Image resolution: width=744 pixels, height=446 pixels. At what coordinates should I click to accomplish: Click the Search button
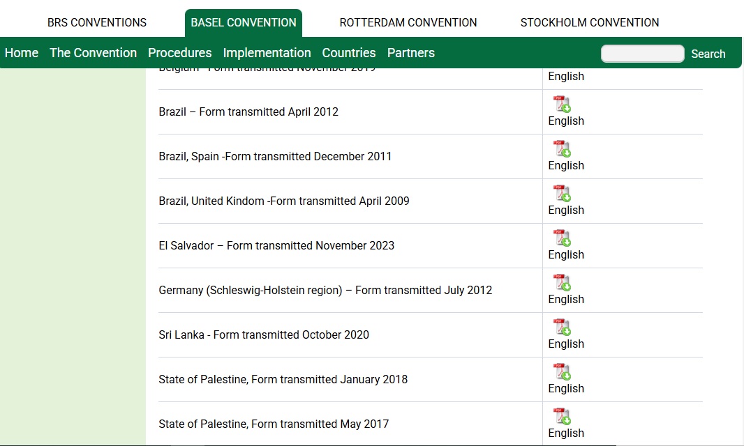tap(708, 54)
